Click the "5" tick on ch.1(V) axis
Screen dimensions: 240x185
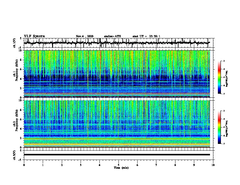pyautogui.click(x=21, y=38)
